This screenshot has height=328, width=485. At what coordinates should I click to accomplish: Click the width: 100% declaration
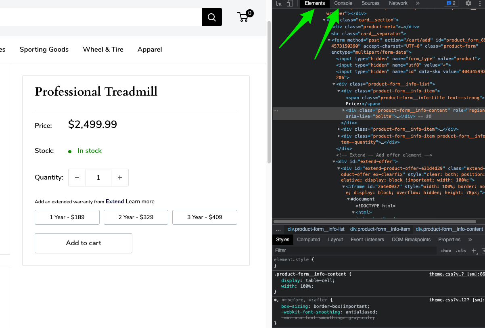[297, 286]
